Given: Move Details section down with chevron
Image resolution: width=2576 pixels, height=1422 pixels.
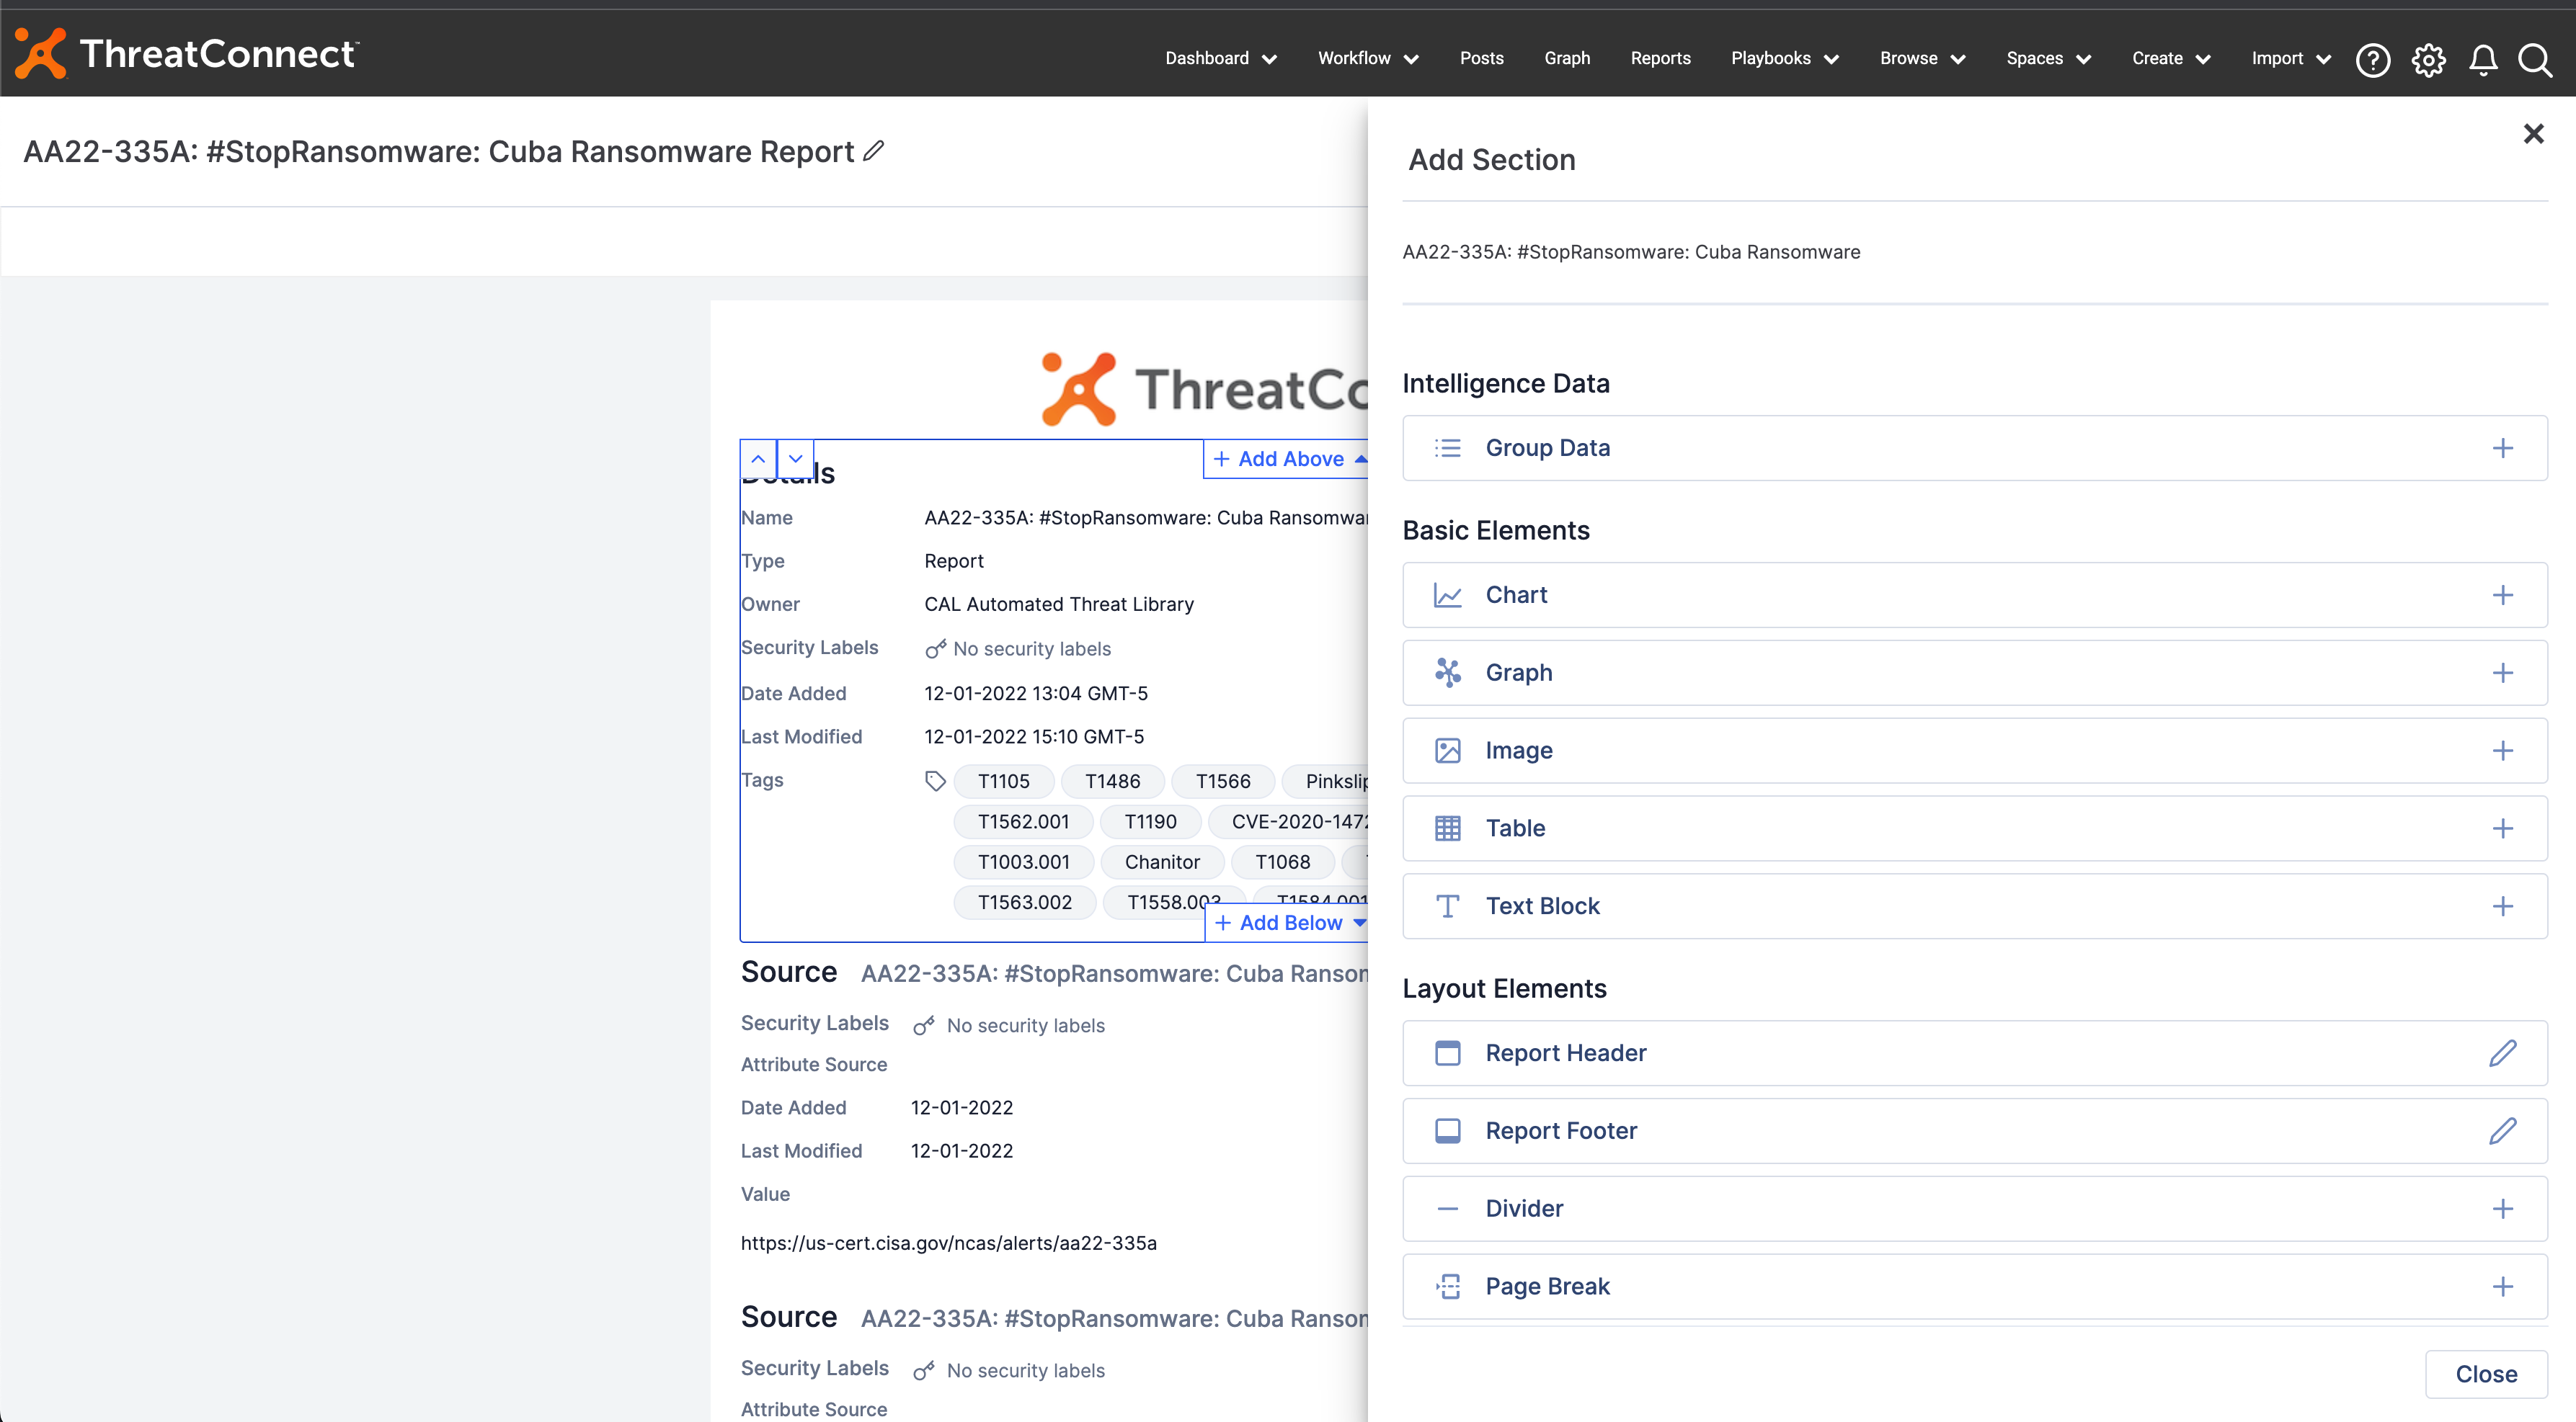Looking at the screenshot, I should coord(795,459).
